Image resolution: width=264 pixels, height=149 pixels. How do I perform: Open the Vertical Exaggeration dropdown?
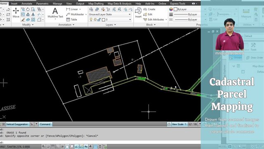click(36, 124)
